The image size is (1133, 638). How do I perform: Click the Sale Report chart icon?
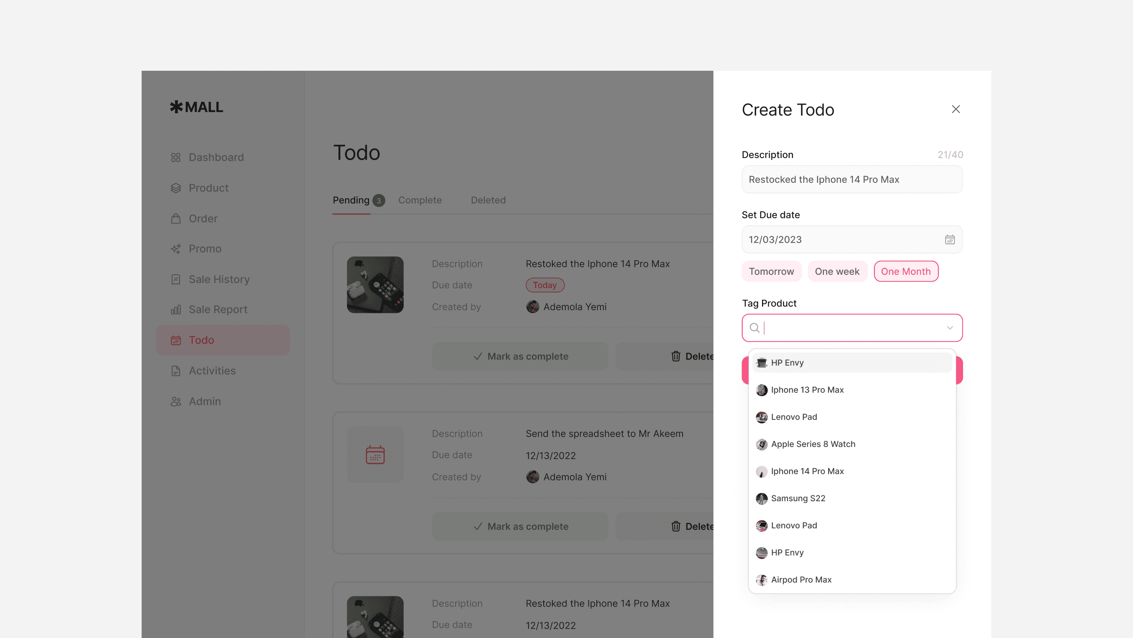pos(175,310)
